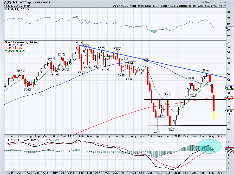Click the MACD(12,26,9) legend label

click(x=34, y=140)
